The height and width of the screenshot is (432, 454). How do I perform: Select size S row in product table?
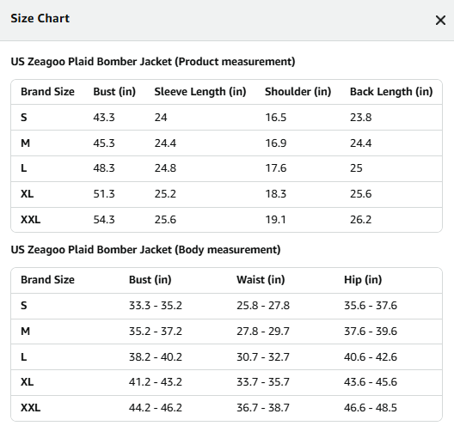tap(226, 118)
